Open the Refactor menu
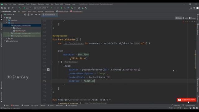This screenshot has width=199, height=112. (41, 4)
